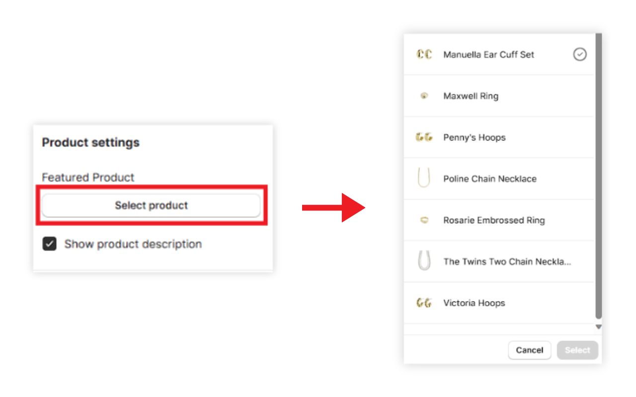
Task: Click the Victoria Hoops thumbnail icon
Action: [424, 303]
